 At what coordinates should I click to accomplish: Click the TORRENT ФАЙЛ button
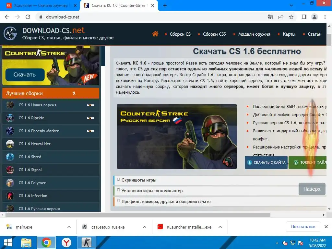pyautogui.click(x=308, y=162)
